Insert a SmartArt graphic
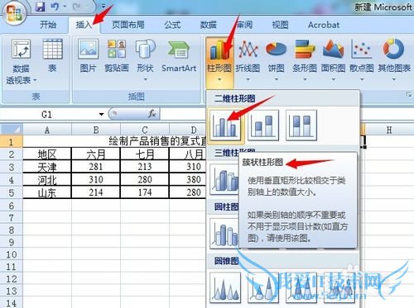The height and width of the screenshot is (308, 414). point(179,55)
